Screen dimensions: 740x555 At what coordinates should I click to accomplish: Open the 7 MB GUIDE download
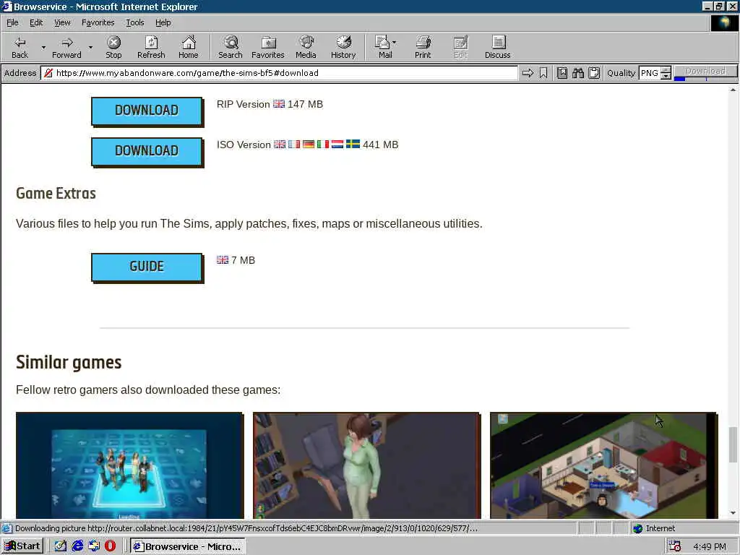click(147, 267)
